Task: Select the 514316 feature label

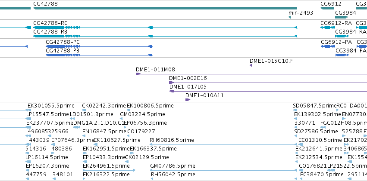Action: 35,149
